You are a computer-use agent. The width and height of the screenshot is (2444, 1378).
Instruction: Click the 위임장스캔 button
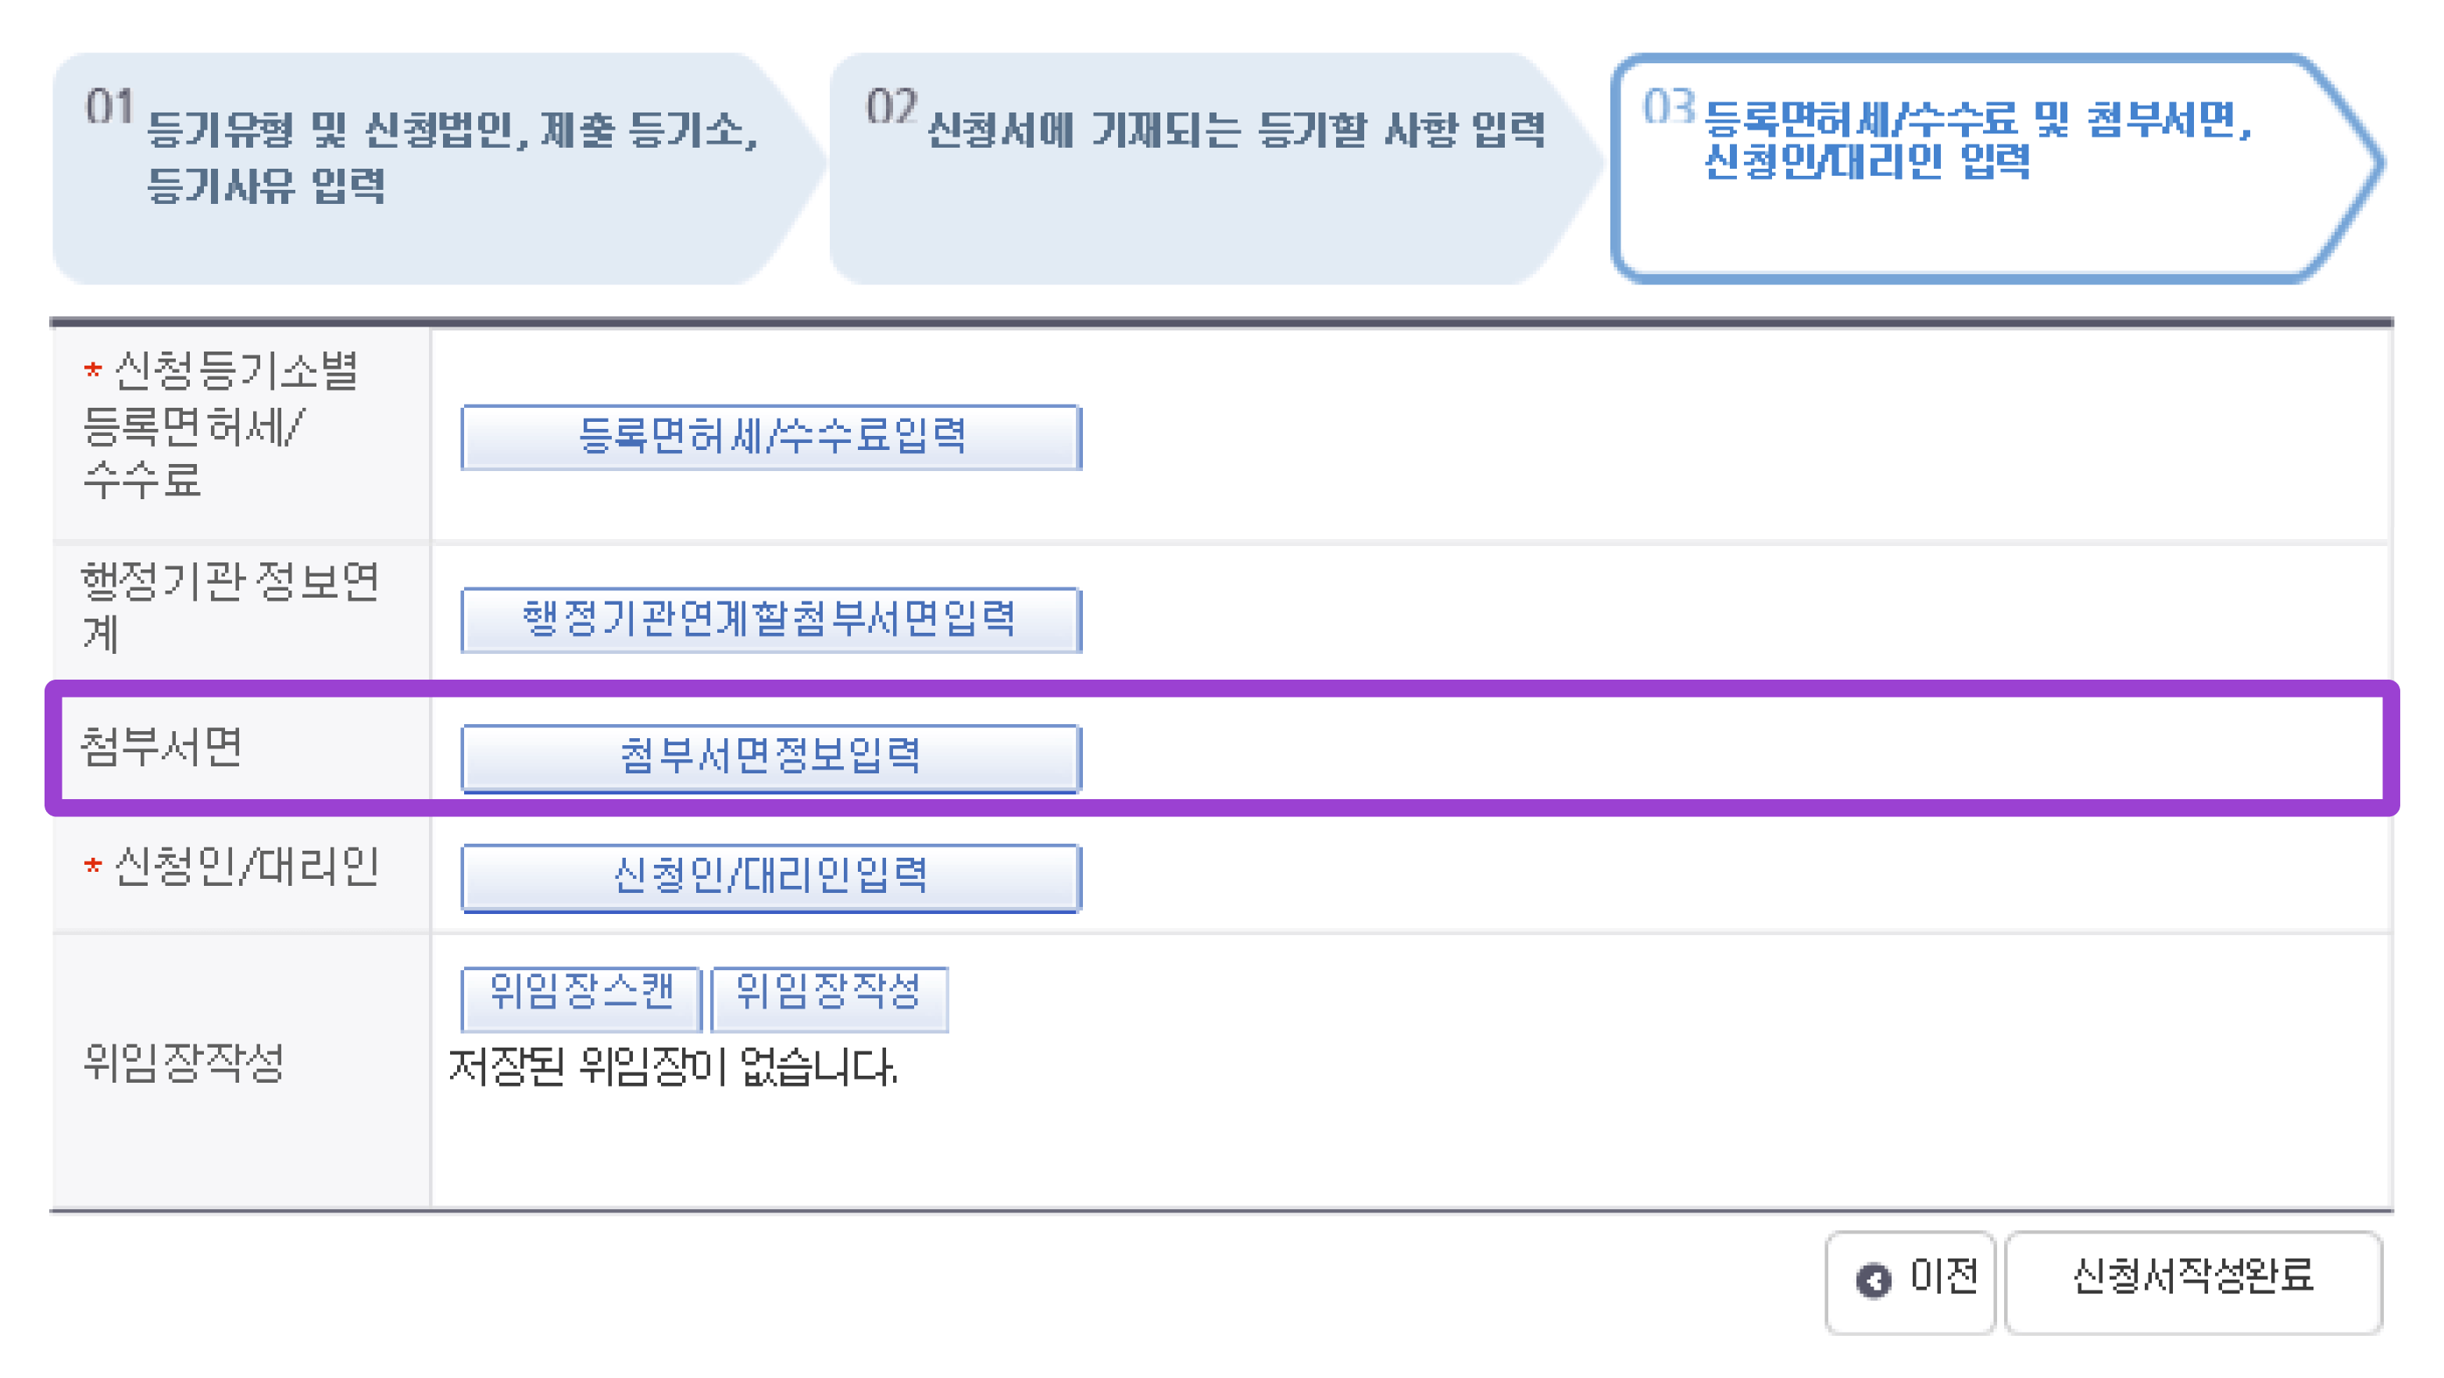tap(581, 996)
